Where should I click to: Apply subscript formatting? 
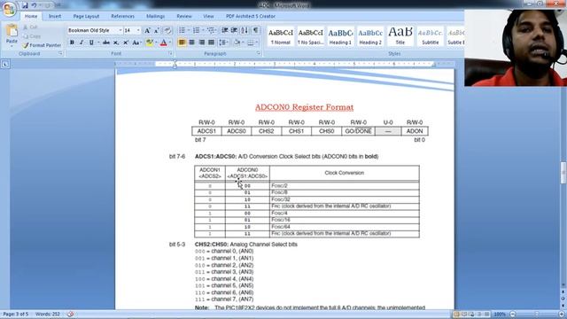click(x=116, y=43)
